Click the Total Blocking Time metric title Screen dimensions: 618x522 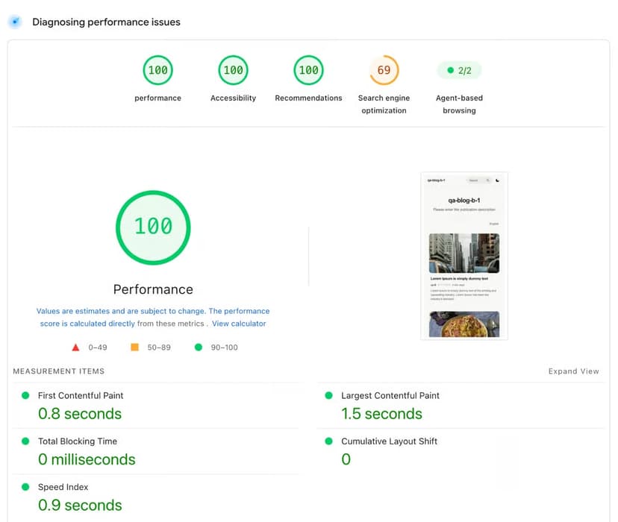click(78, 441)
